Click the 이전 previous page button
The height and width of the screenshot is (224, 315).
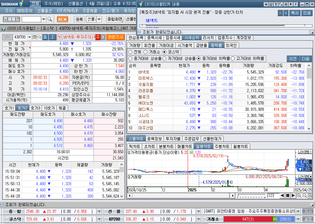(x=293, y=59)
